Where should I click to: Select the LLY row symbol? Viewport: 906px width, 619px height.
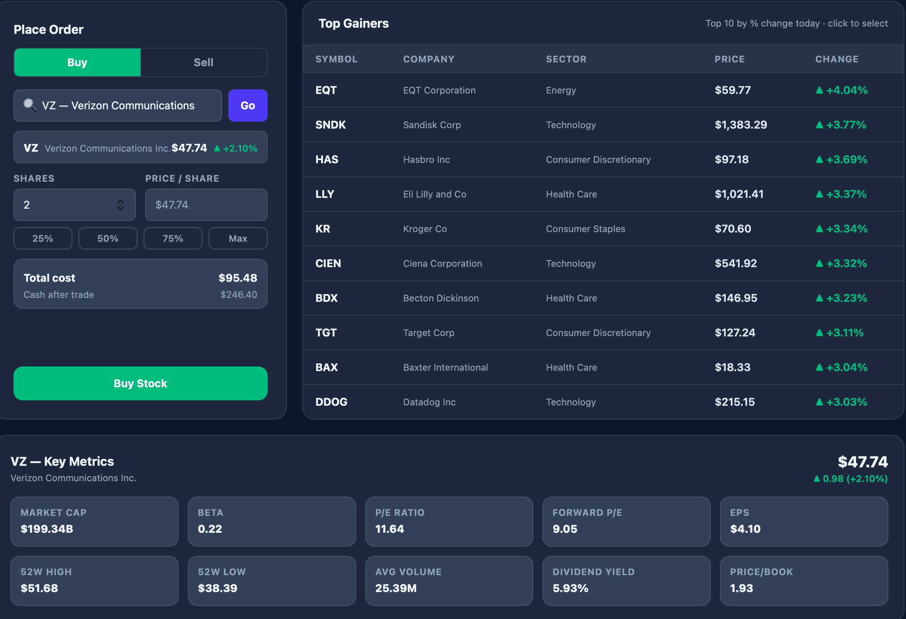coord(325,194)
